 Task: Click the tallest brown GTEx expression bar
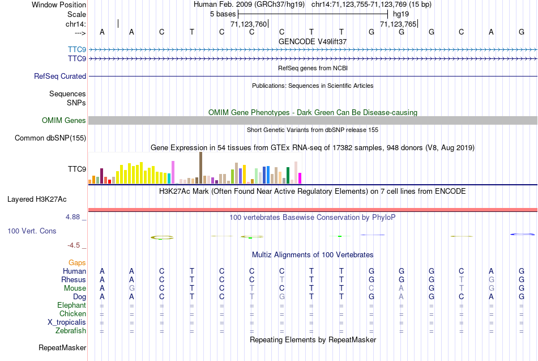200,168
